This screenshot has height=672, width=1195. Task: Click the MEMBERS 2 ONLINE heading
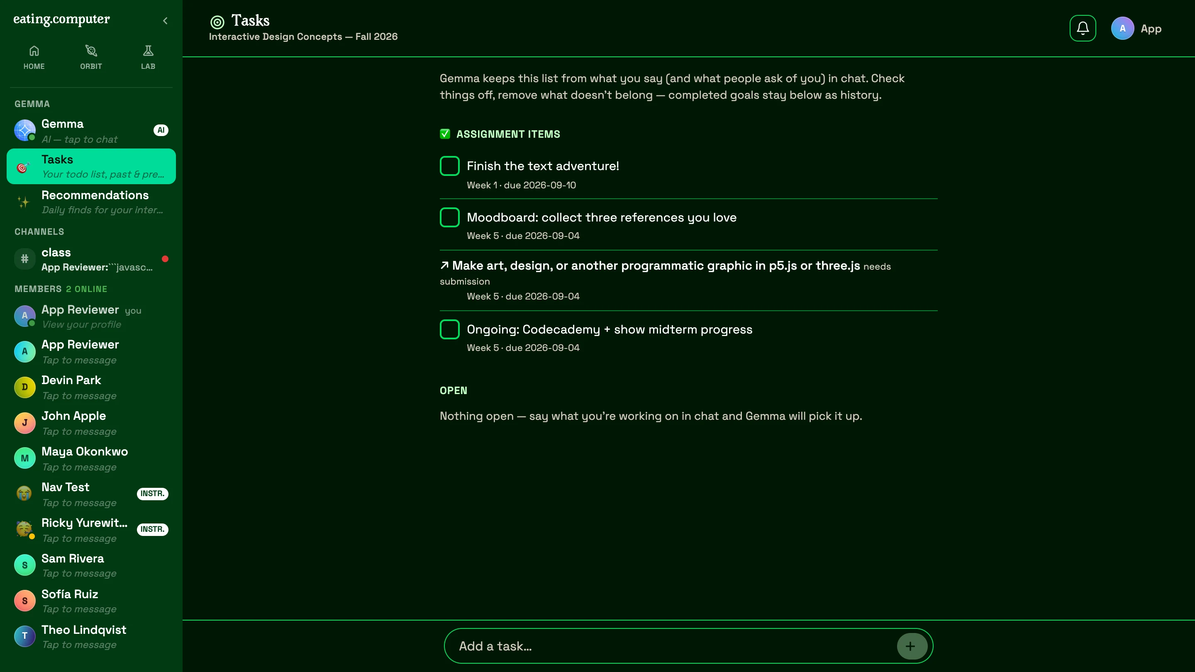click(x=61, y=289)
